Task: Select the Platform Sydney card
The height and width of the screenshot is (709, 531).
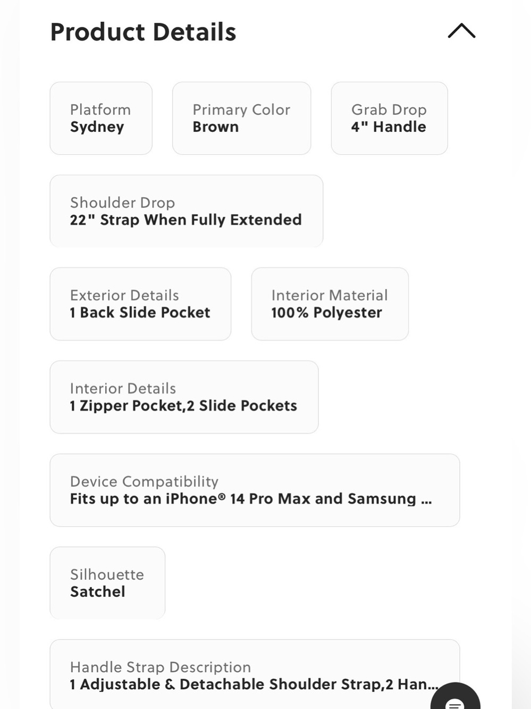Action: coord(101,118)
